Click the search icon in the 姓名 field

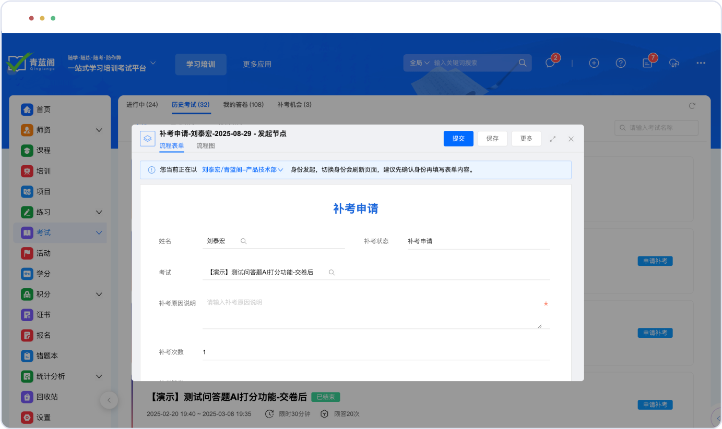[243, 241]
